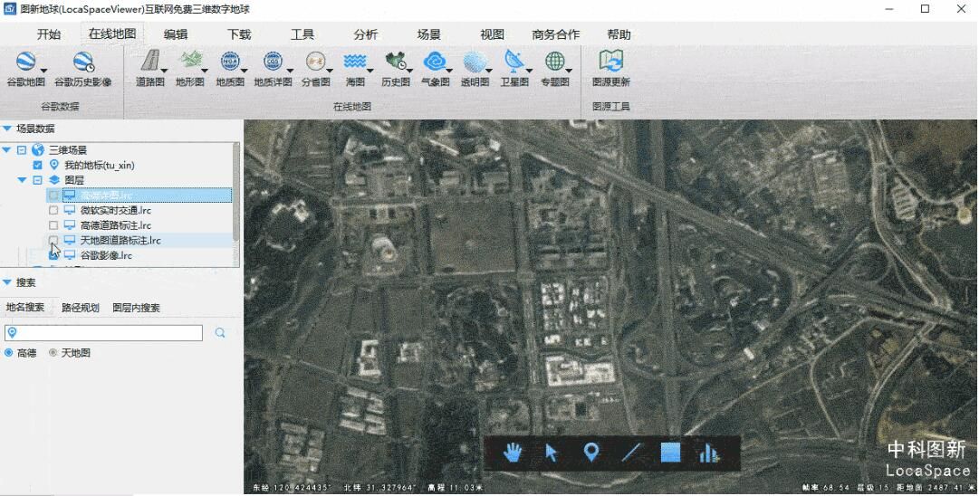
Task: Select the pan hand tool on map toolbar
Action: pyautogui.click(x=513, y=453)
